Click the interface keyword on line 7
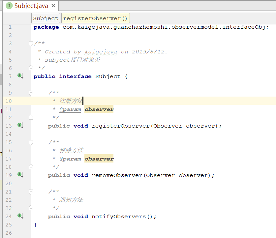 tap(75, 76)
